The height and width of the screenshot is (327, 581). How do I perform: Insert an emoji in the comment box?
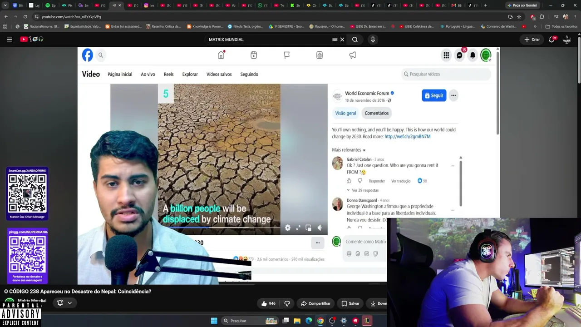coord(358,254)
